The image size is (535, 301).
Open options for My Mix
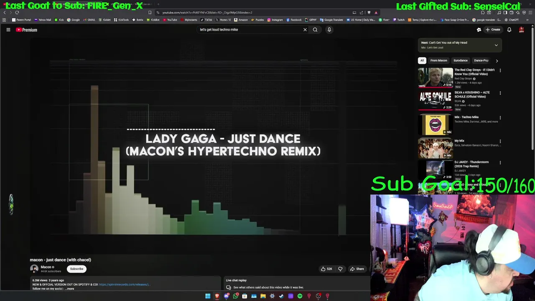(500, 142)
